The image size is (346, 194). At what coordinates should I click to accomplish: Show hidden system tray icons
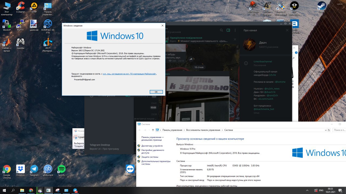(307, 190)
